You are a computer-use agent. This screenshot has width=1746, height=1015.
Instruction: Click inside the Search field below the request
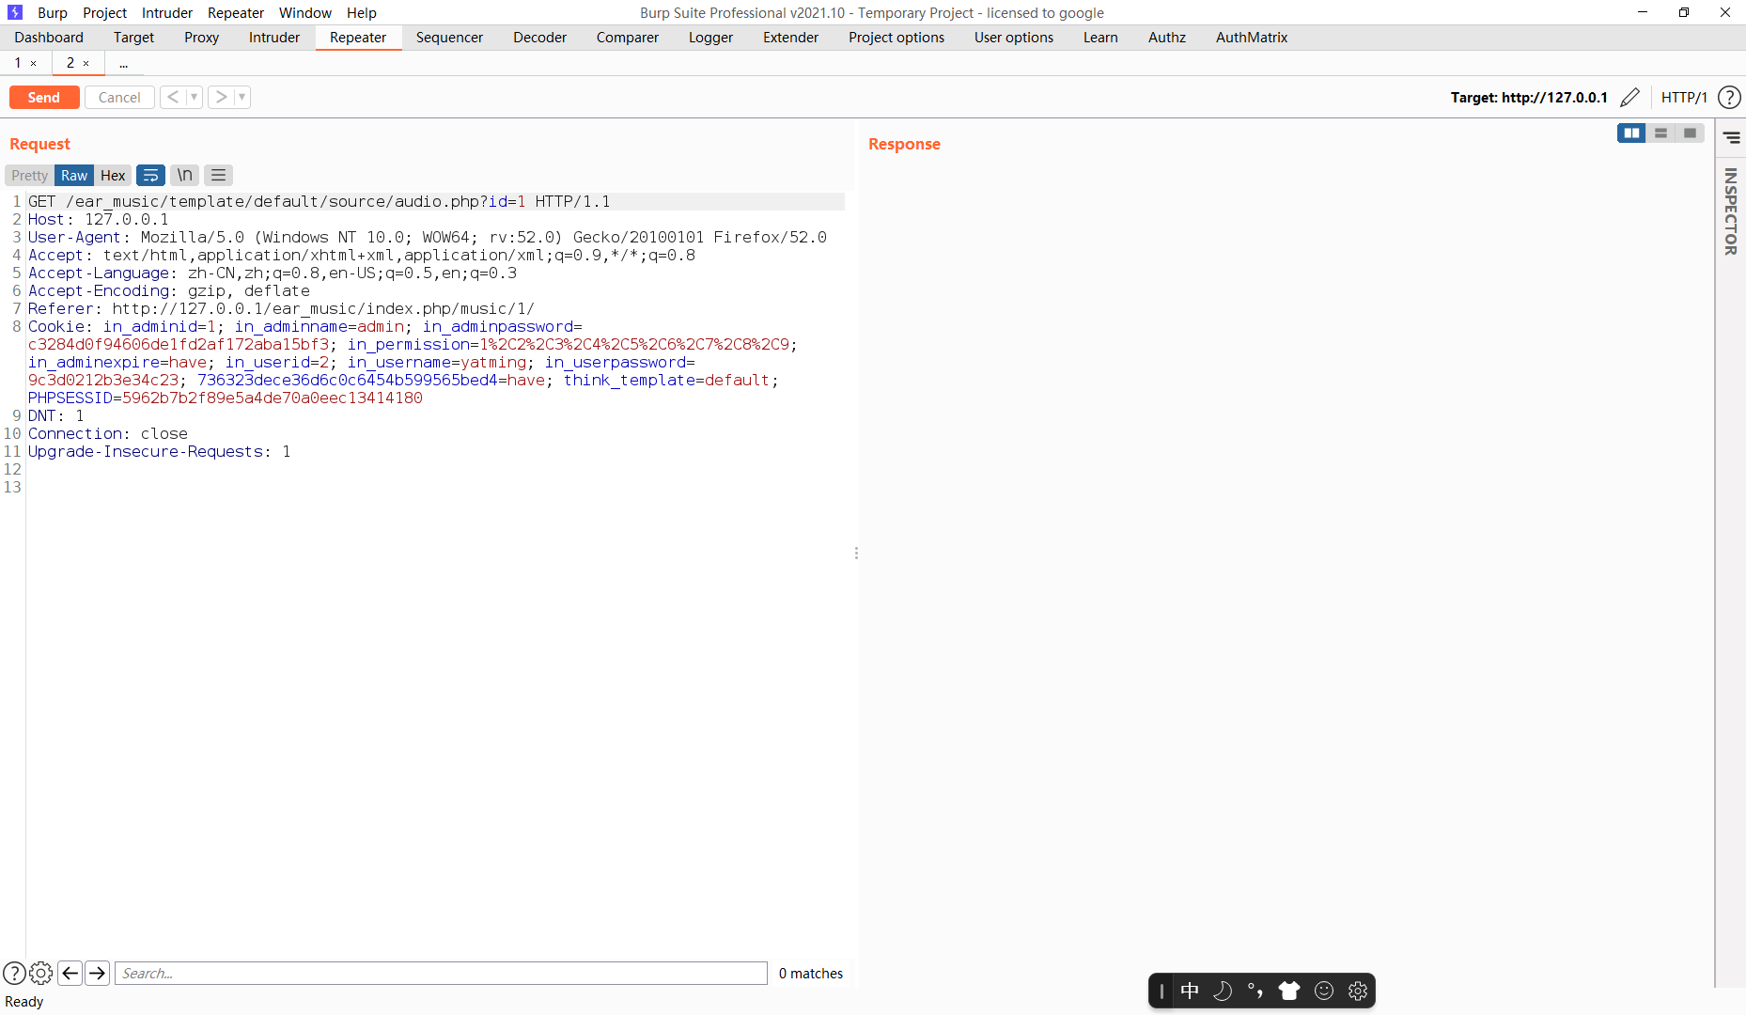pos(440,973)
